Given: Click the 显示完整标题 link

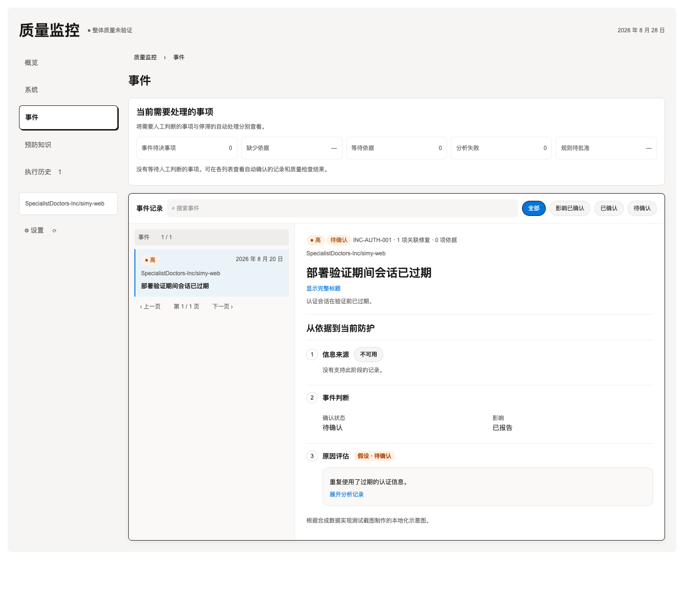Looking at the screenshot, I should (x=323, y=289).
